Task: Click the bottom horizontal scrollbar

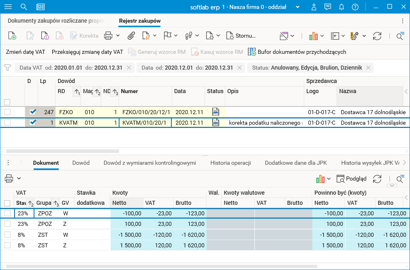Action: [x=162, y=266]
